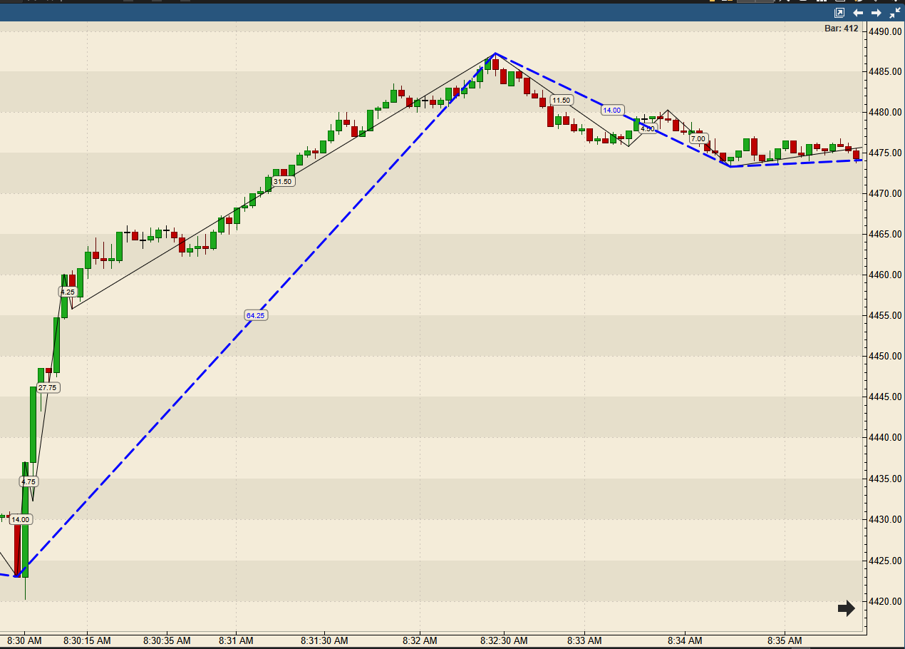The image size is (905, 649).
Task: Select the 14.00 label beside first red candle
Action: (21, 519)
